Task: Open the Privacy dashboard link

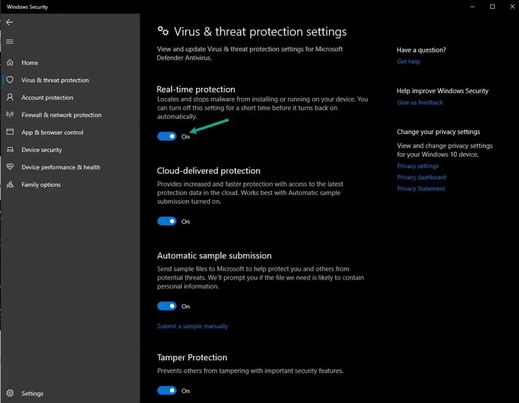Action: tap(422, 177)
